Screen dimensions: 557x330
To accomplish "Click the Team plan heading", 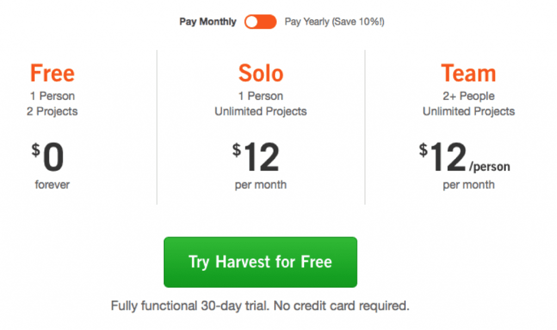I will [x=468, y=73].
